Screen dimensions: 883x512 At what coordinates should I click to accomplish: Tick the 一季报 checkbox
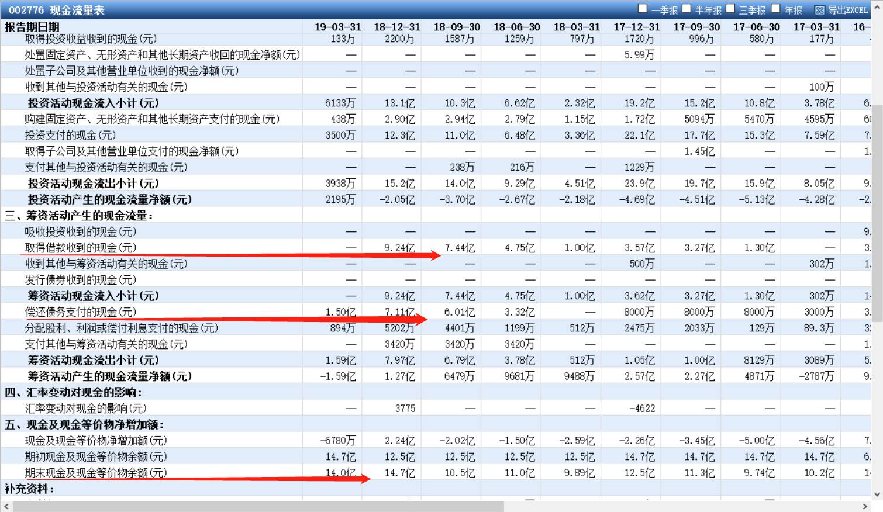(643, 9)
